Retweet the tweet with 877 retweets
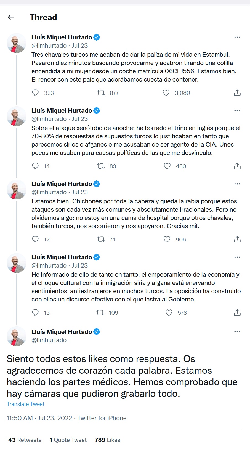 (101, 93)
